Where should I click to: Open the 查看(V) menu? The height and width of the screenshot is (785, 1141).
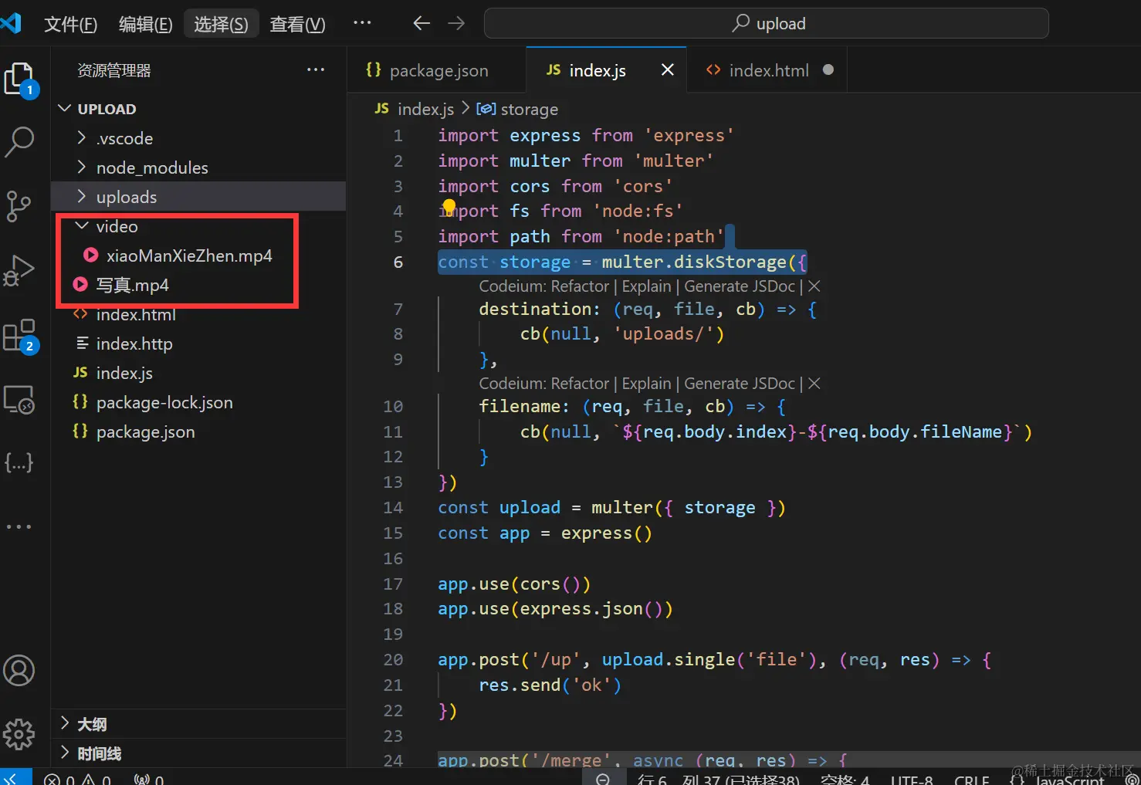click(x=297, y=24)
